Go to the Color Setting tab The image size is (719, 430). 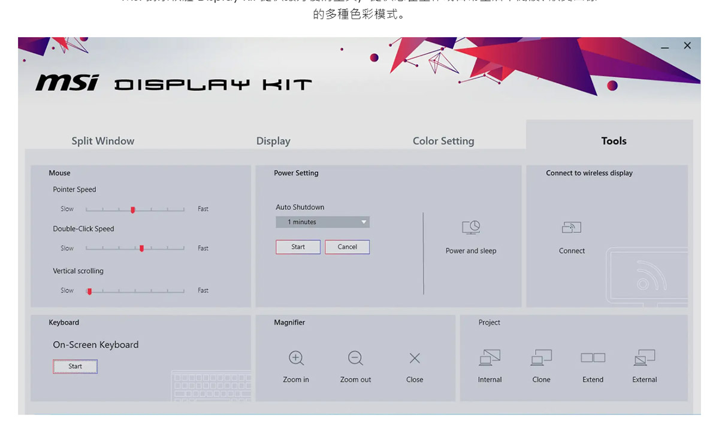443,141
